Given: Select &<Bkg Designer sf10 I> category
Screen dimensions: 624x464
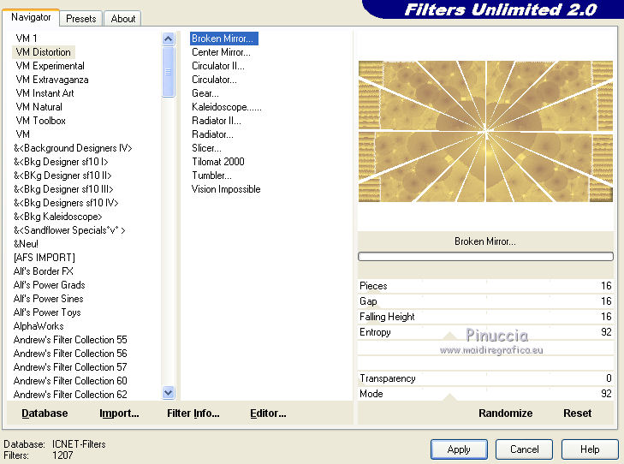Looking at the screenshot, I should click(x=61, y=162).
